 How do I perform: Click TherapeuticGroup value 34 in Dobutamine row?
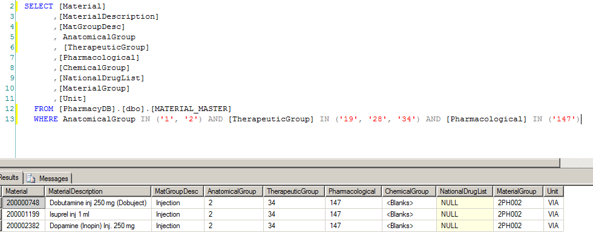pyautogui.click(x=294, y=203)
